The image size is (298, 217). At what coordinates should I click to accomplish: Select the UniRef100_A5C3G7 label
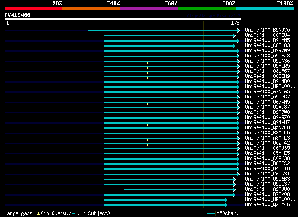point(267,97)
